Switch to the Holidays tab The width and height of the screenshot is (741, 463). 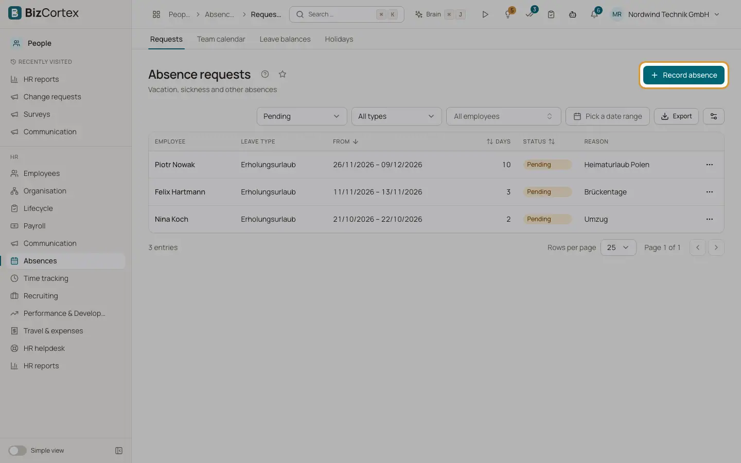339,39
